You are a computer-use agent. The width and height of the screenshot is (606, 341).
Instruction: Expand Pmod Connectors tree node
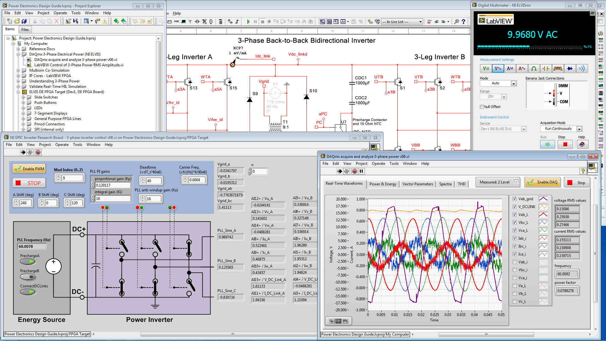click(23, 124)
